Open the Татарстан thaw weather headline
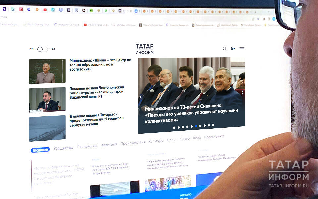Viewport: 318px width, 199px height. pyautogui.click(x=97, y=121)
